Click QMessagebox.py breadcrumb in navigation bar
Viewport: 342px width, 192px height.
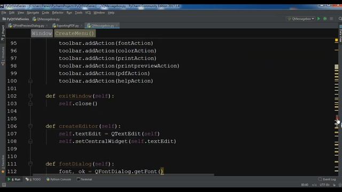[46, 19]
